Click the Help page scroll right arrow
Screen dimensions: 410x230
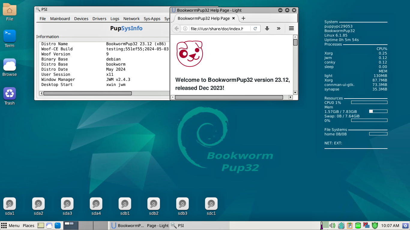click(290, 97)
